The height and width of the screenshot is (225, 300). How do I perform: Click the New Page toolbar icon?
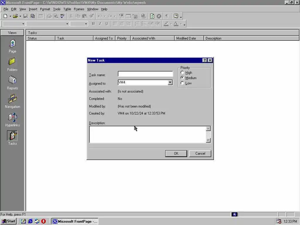5,16
